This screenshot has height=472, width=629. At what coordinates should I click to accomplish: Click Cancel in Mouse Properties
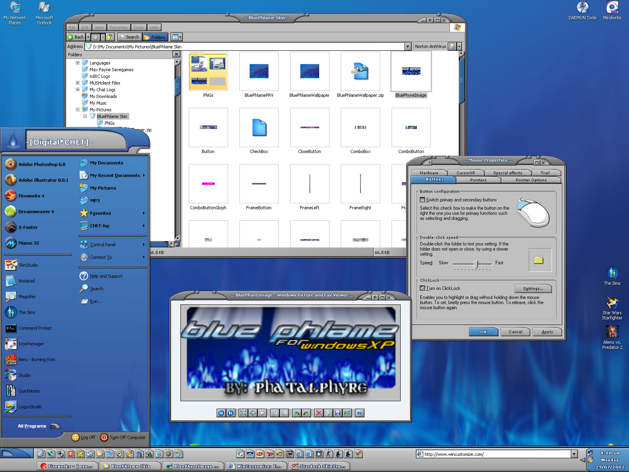(x=515, y=332)
